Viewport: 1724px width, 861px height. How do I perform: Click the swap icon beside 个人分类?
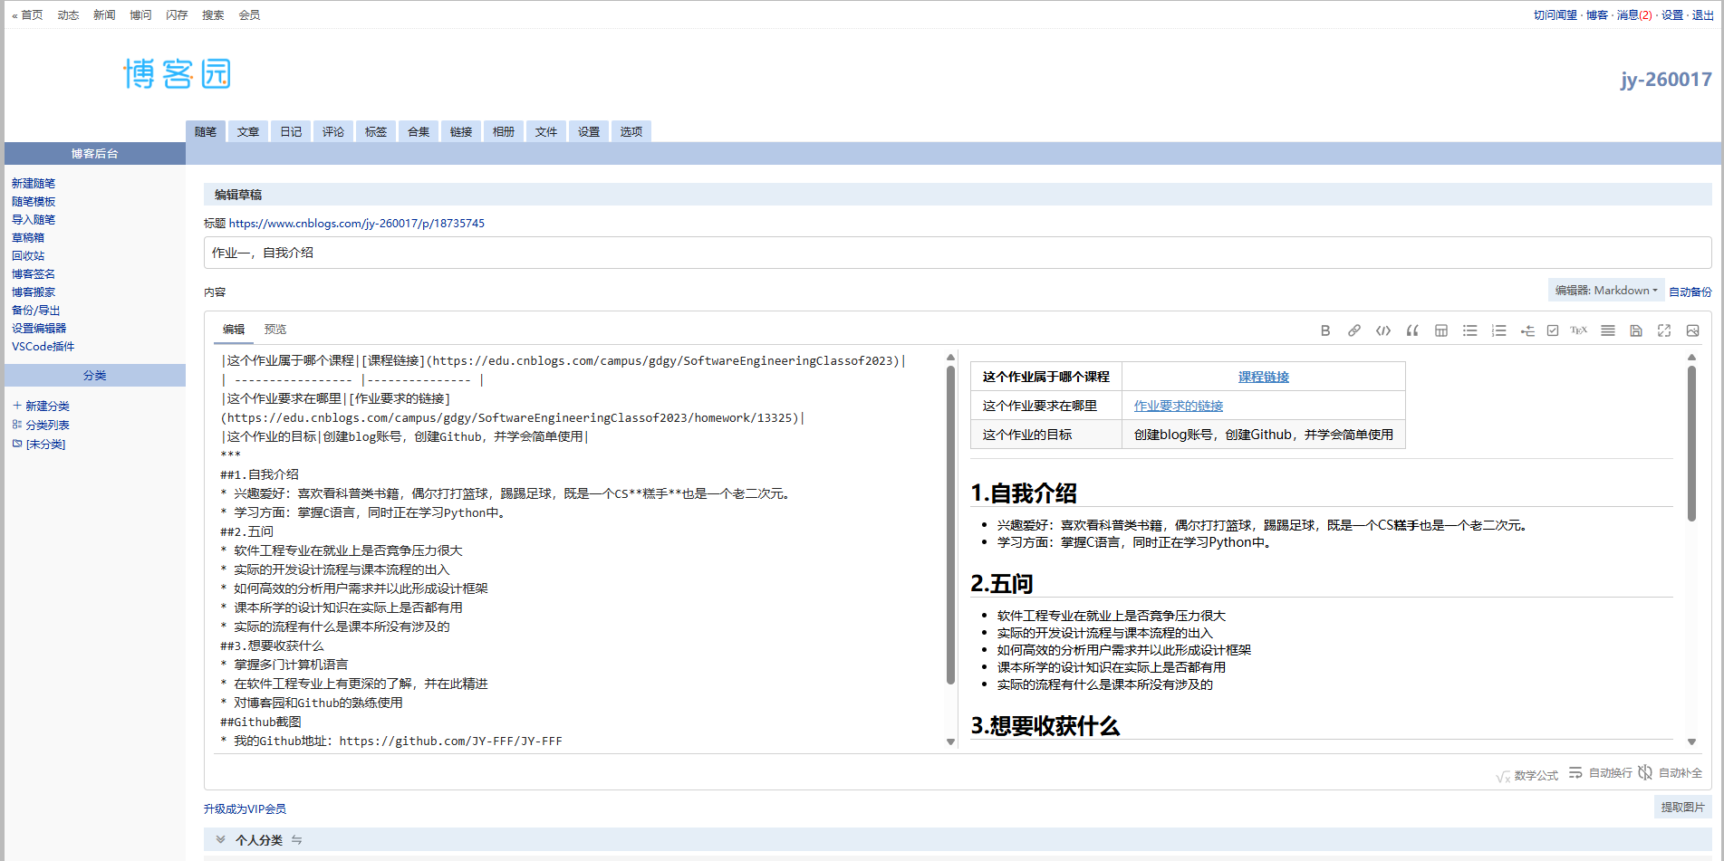click(x=296, y=840)
